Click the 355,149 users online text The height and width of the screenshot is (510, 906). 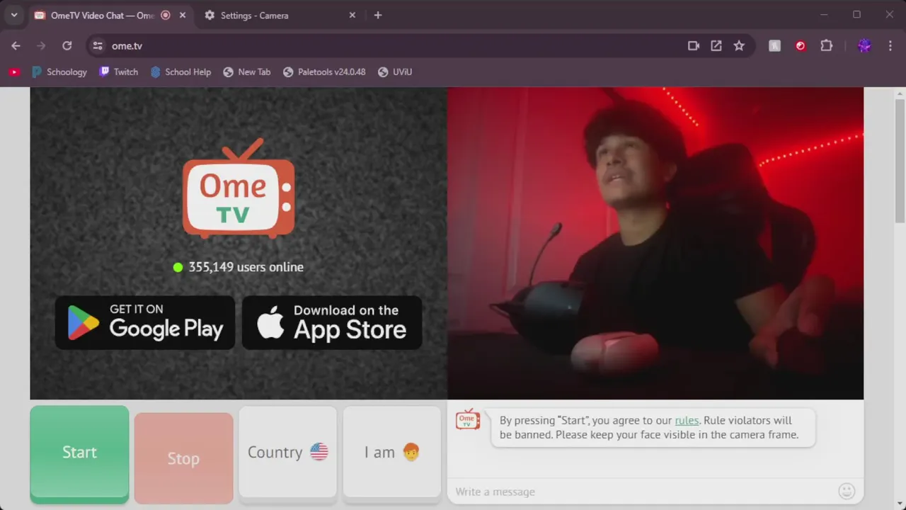[x=246, y=267]
